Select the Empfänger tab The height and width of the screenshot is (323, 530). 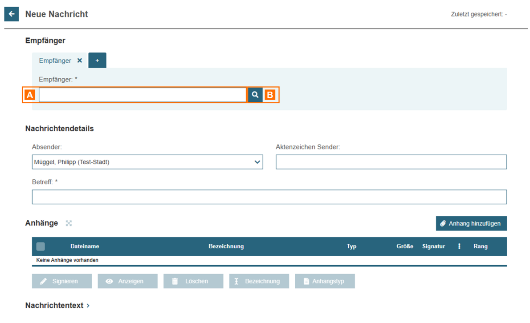[x=55, y=61]
